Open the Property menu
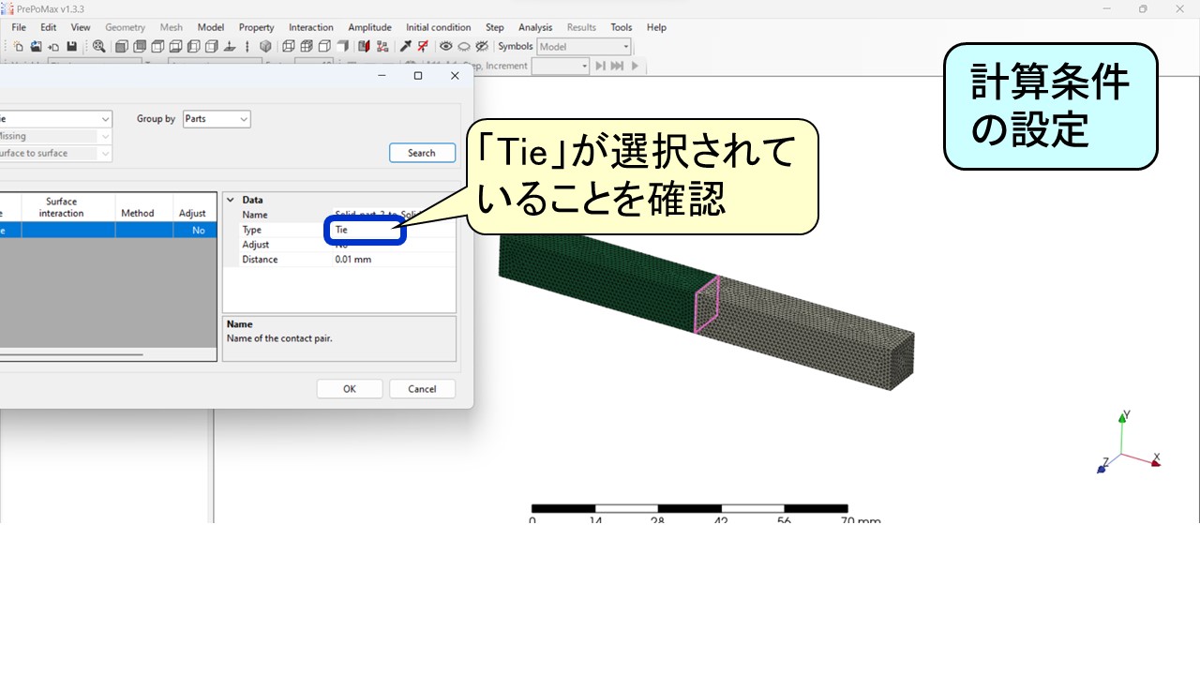The image size is (1200, 675). [256, 27]
